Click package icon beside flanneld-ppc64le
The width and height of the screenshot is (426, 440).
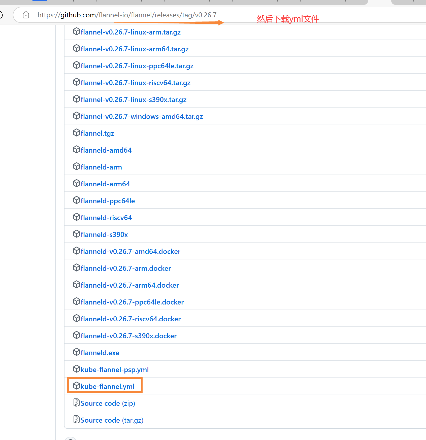[x=76, y=200]
